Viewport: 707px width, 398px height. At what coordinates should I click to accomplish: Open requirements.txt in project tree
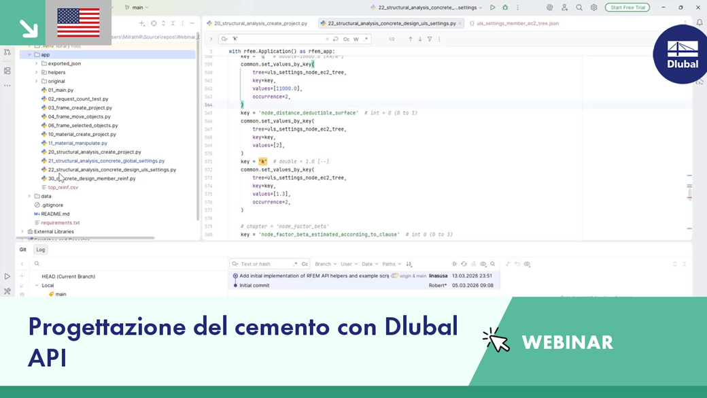[60, 222]
